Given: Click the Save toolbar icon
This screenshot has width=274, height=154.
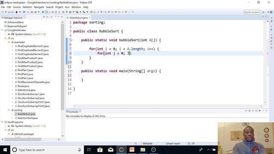Looking at the screenshot, I should (x=9, y=12).
